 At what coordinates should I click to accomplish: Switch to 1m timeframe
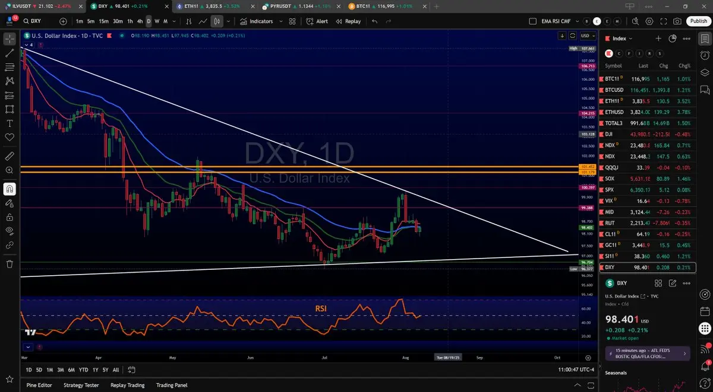[x=80, y=21]
